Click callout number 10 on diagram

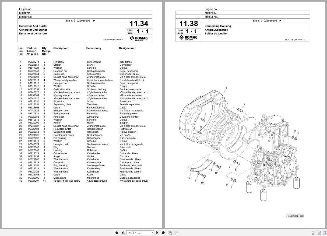click(x=189, y=178)
